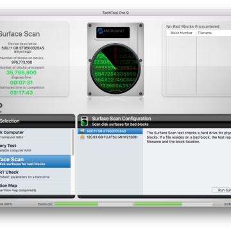
Task: Click the estimated completion time 03:17:43
Action: point(21,92)
